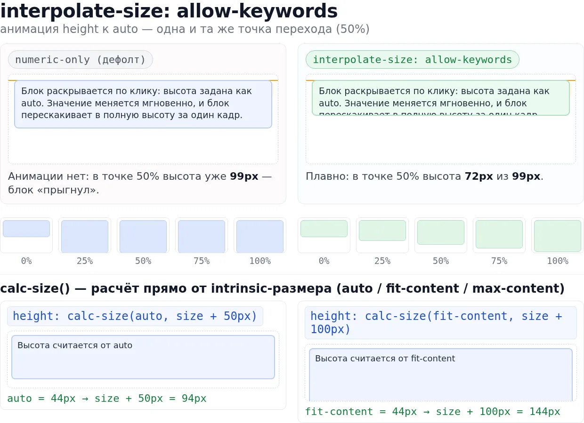Select the "numeric-only (дефолт)" badge
Viewport: 584px width, 423px height.
[81, 60]
